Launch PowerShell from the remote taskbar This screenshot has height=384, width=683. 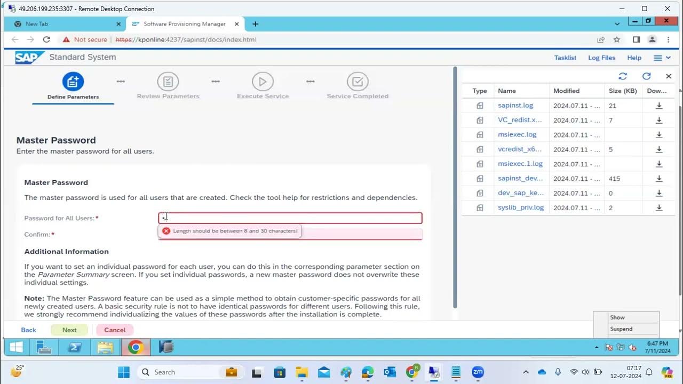[74, 348]
